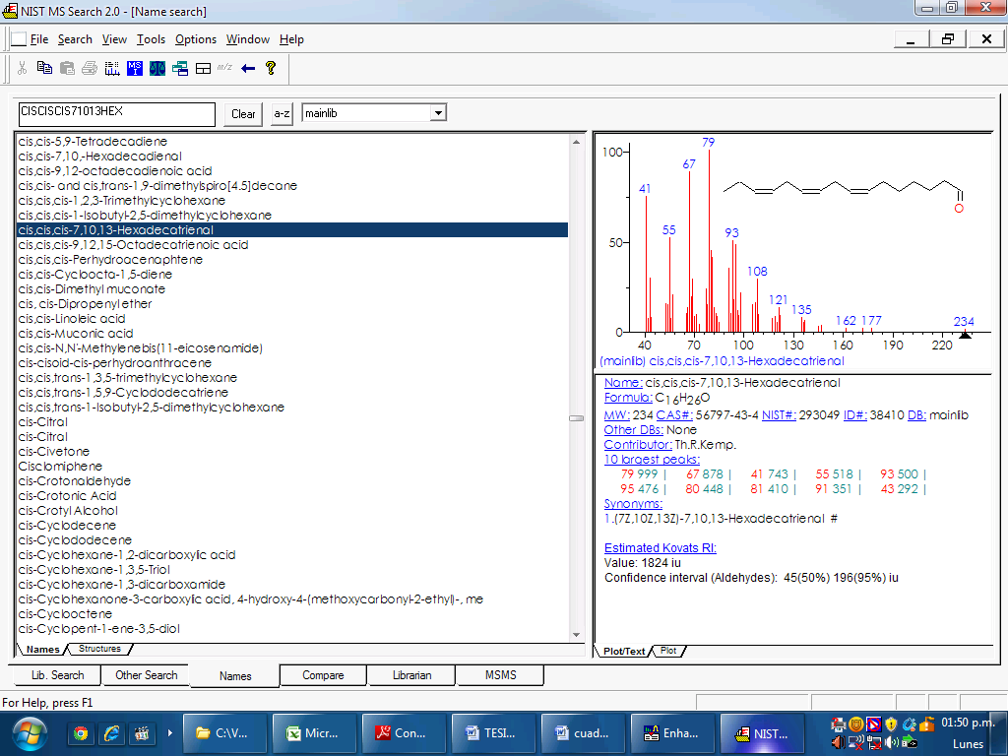Screen dimensions: 1008x756
Task: Open the Librarian tab
Action: 412,675
